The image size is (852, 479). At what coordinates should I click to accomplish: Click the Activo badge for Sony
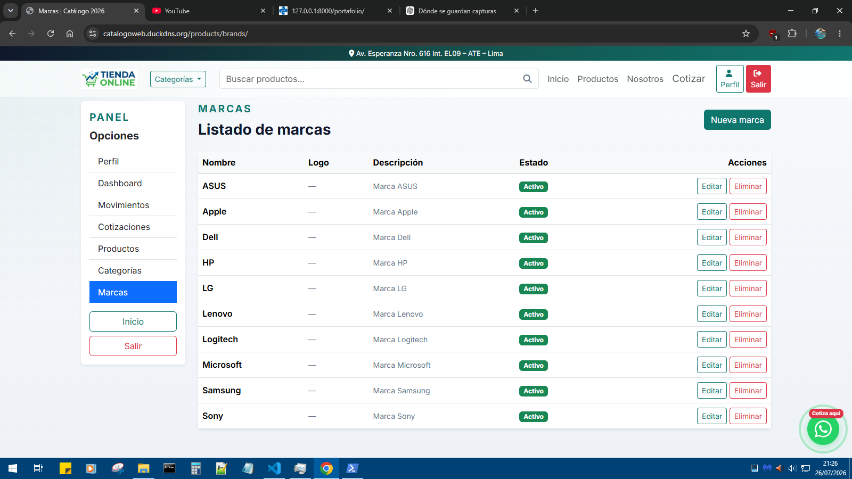tap(533, 417)
